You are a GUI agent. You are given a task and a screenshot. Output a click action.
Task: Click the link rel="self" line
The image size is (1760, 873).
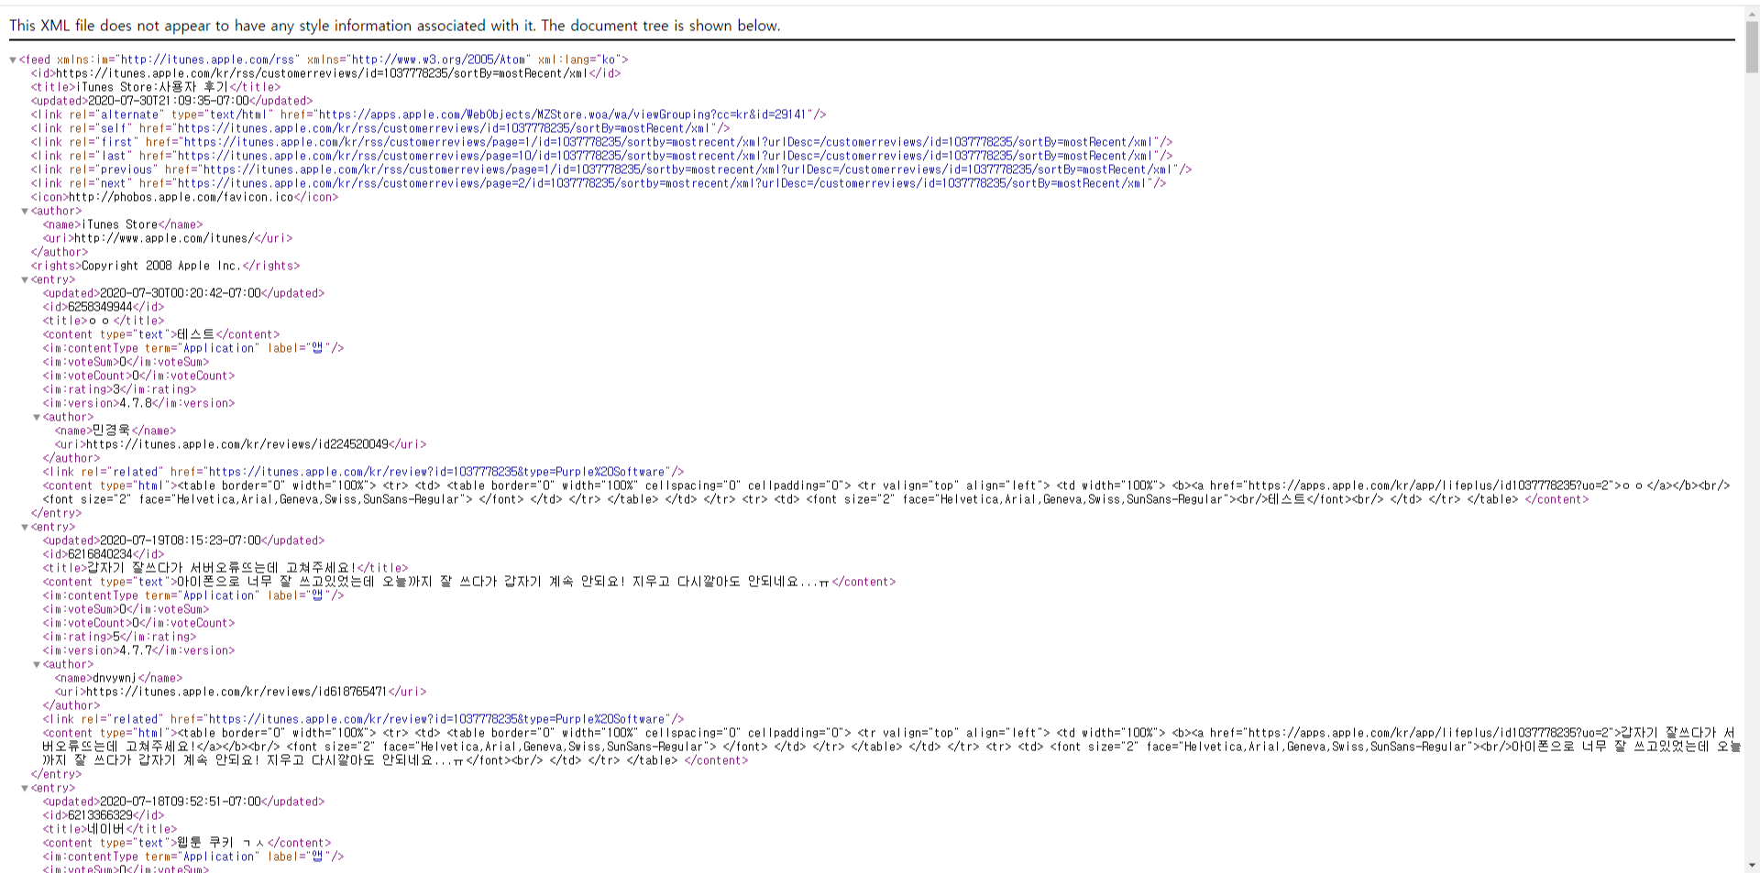pos(380,128)
